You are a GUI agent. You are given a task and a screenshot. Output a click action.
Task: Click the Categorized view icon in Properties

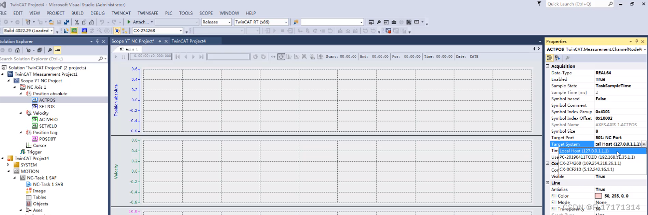click(x=550, y=58)
